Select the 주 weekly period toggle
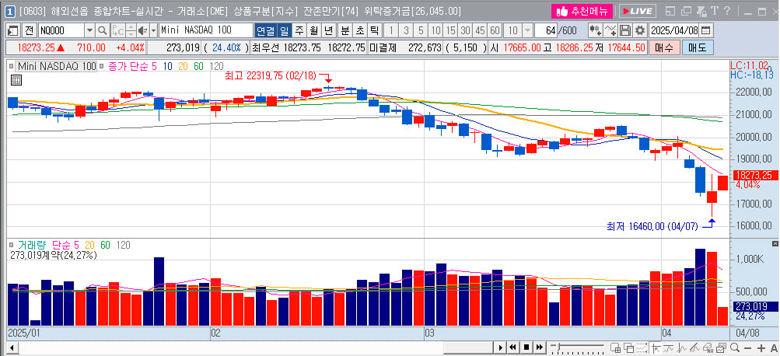The image size is (780, 356). click(299, 30)
